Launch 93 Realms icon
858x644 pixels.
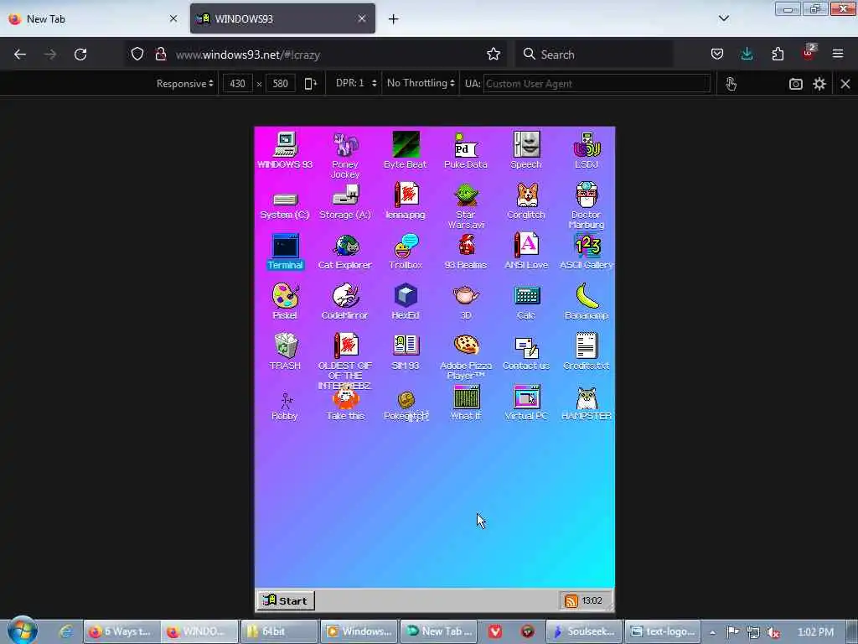coord(466,246)
